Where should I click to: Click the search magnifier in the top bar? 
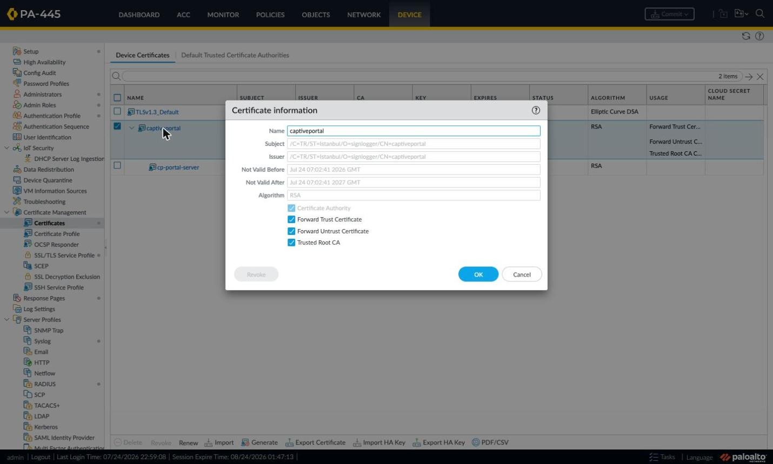click(760, 14)
